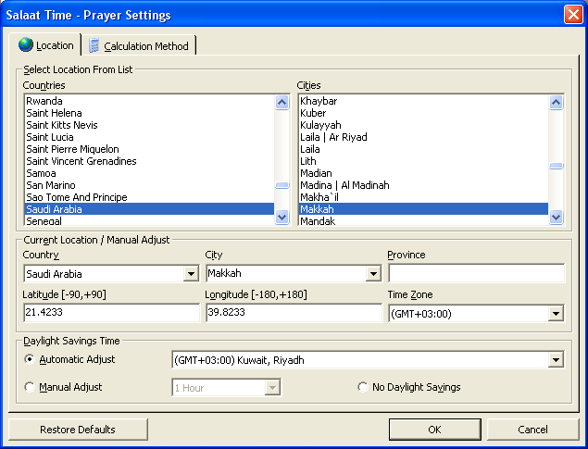
Task: Open the City combo box
Action: tap(374, 274)
